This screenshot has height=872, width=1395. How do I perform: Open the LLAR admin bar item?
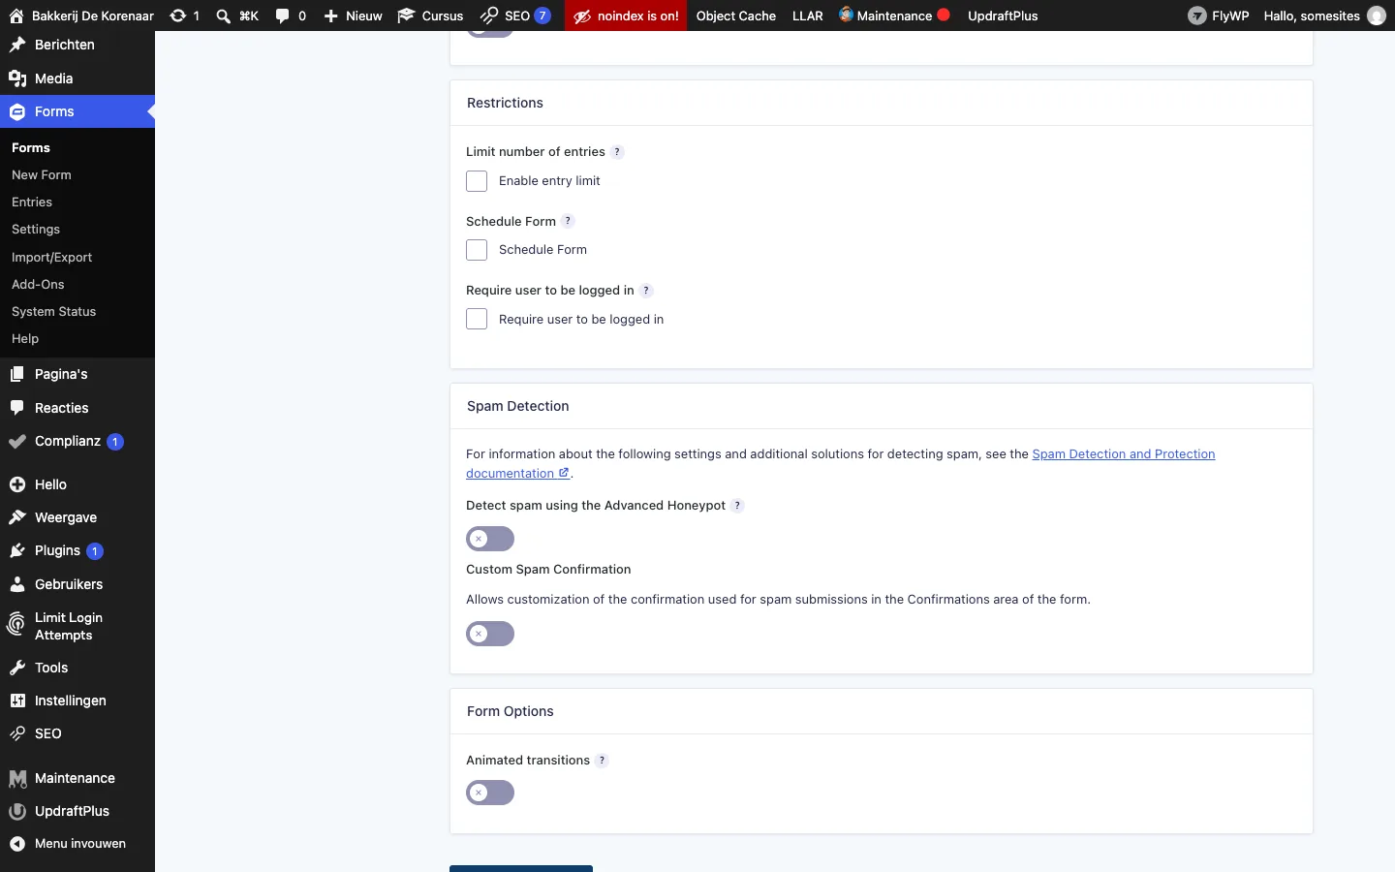808,16
